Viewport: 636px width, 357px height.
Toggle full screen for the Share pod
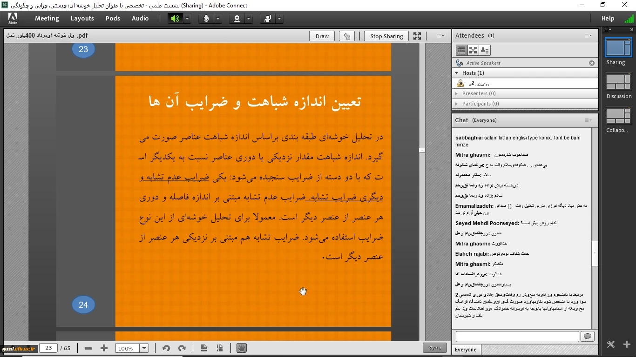tap(417, 36)
